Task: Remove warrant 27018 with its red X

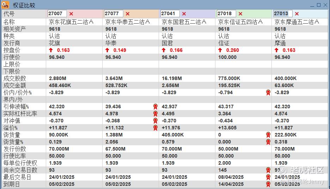Action: pyautogui.click(x=240, y=14)
